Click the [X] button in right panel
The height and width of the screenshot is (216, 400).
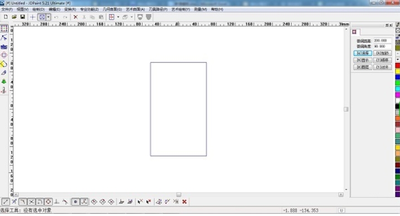pyautogui.click(x=382, y=53)
